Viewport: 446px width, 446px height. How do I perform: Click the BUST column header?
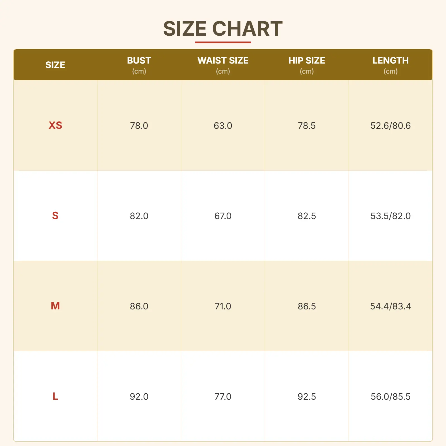point(139,61)
